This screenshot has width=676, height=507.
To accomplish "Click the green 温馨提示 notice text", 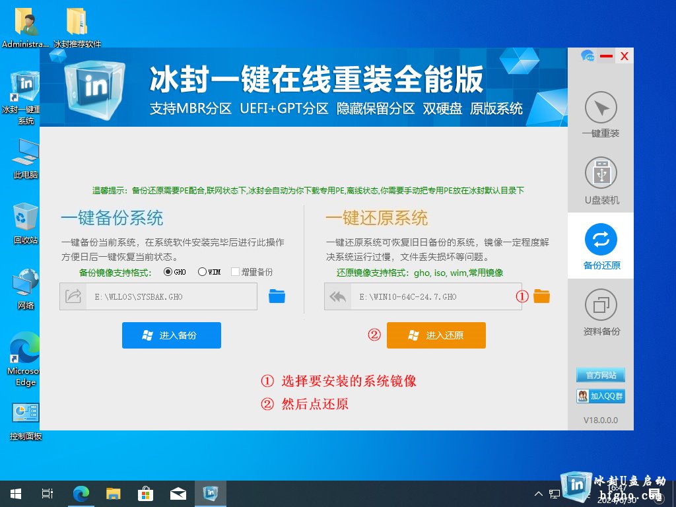I will [x=308, y=191].
